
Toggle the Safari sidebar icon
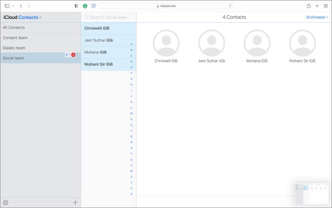click(7, 6)
